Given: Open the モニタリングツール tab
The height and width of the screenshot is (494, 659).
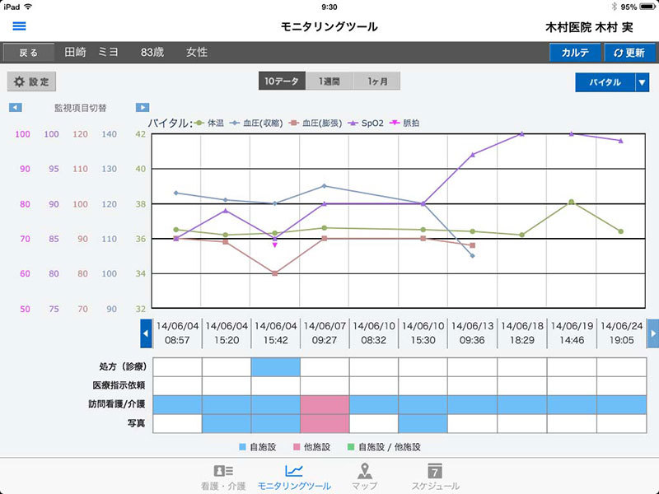Looking at the screenshot, I should (294, 478).
